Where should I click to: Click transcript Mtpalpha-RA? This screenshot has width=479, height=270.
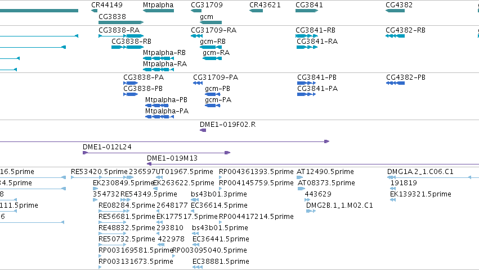pos(165,64)
